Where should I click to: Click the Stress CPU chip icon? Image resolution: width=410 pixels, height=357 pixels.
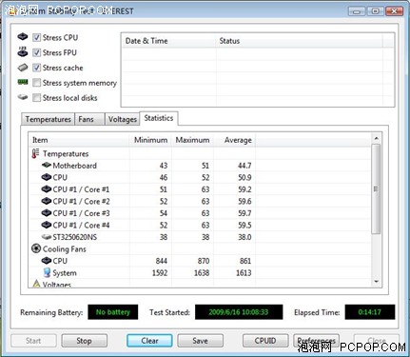[23, 37]
